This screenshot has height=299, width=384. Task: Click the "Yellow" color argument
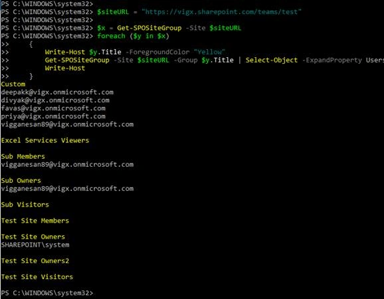209,52
